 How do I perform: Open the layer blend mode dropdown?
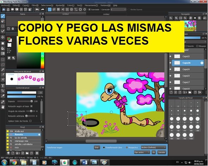point(195,42)
